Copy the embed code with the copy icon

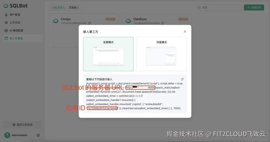pyautogui.click(x=182, y=79)
